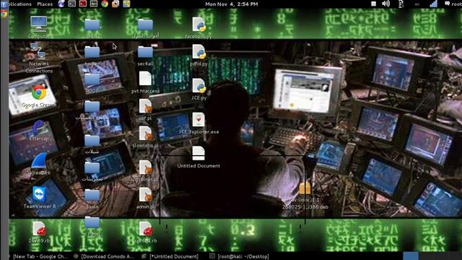Click Chrome launcher in the top panel
462x260 pixels.
(105, 4)
